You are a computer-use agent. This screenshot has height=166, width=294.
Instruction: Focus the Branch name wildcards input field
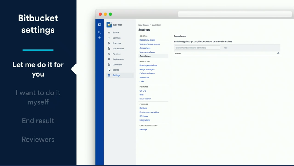(197, 48)
